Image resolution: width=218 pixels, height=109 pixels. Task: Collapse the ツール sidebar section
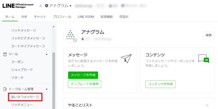(47, 54)
